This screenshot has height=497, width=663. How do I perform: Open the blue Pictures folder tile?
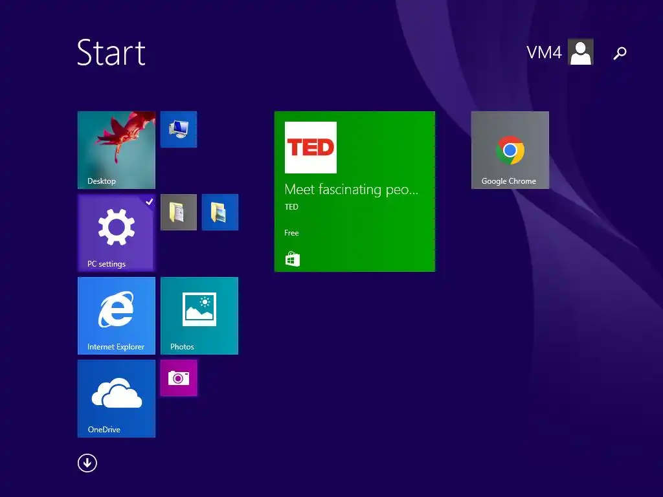(x=220, y=212)
